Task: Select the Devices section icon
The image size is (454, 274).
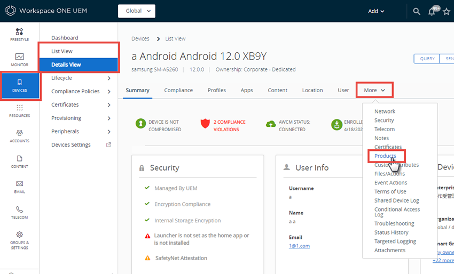Action: coord(19,83)
